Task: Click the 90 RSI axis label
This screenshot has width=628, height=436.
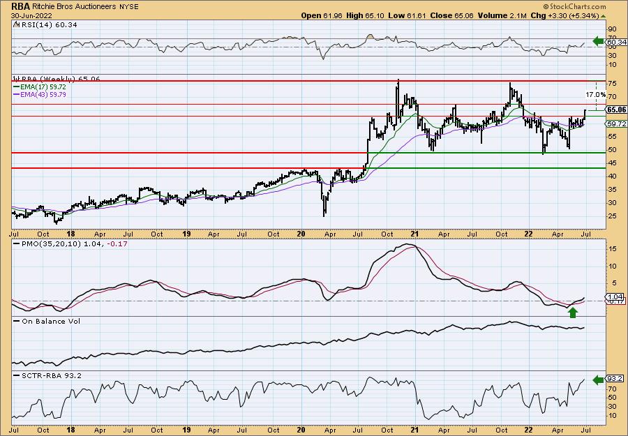Action: click(612, 29)
